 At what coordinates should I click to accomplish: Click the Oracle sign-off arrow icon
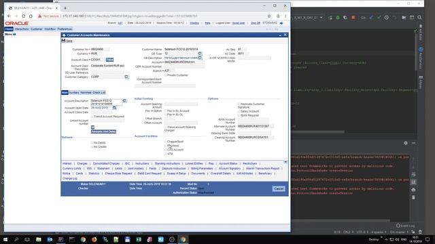point(281,23)
